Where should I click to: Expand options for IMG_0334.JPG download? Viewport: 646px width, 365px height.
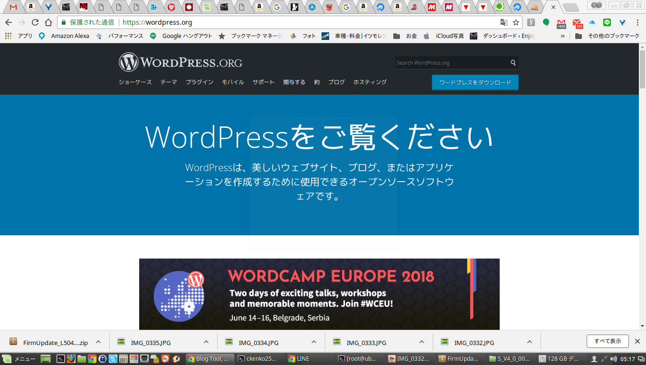[x=314, y=342]
